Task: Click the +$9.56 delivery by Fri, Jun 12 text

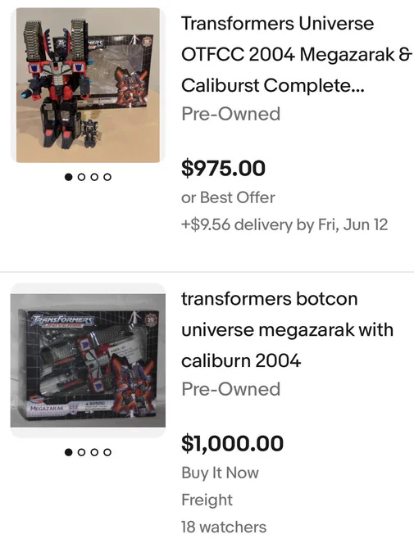Action: click(284, 225)
